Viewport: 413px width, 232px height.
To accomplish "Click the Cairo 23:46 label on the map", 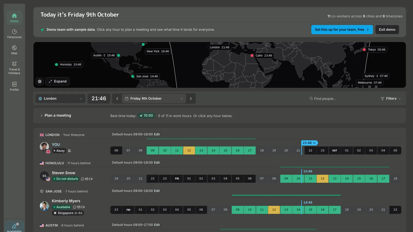I will 264,55.
